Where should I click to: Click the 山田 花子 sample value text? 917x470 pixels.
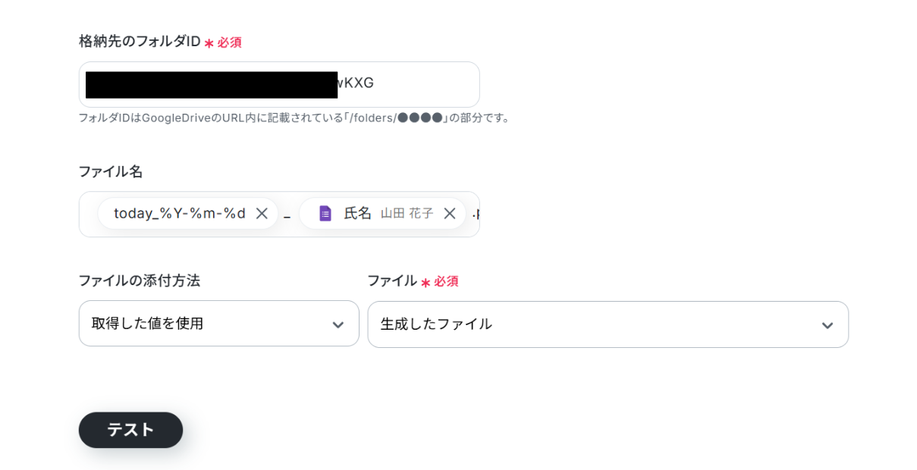coord(407,214)
